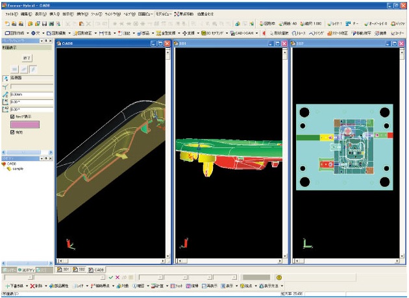The image size is (409, 298).
Task: Open the ファイル menu
Action: point(10,13)
